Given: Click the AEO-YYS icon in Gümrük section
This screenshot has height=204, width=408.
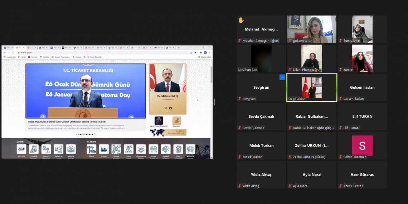Looking at the screenshot, I should [x=21, y=149].
